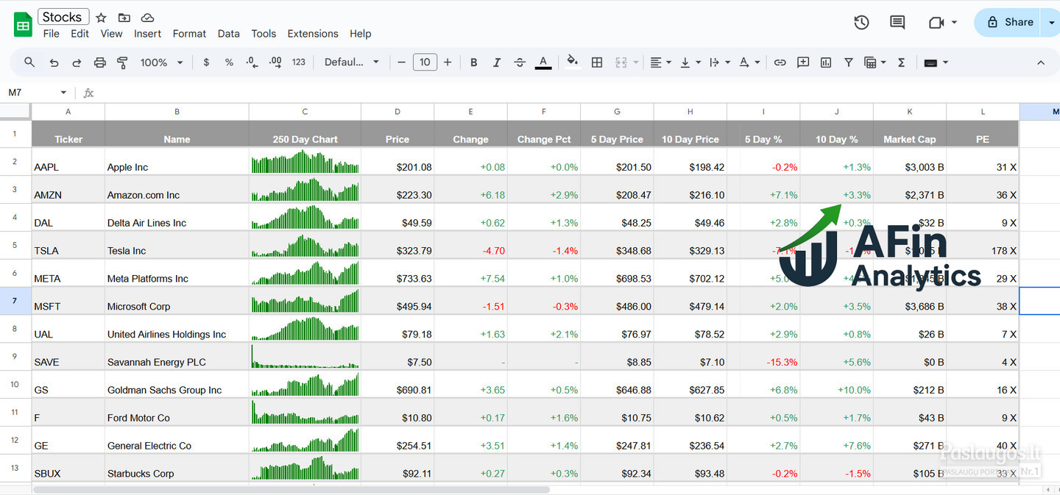Open the Format menu
This screenshot has width=1060, height=495.
(189, 34)
